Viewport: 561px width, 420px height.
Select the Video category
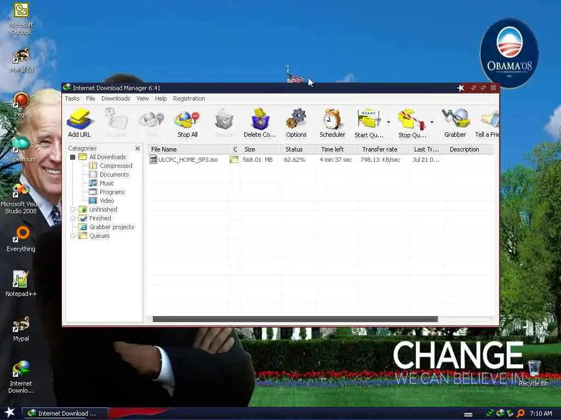tap(107, 201)
